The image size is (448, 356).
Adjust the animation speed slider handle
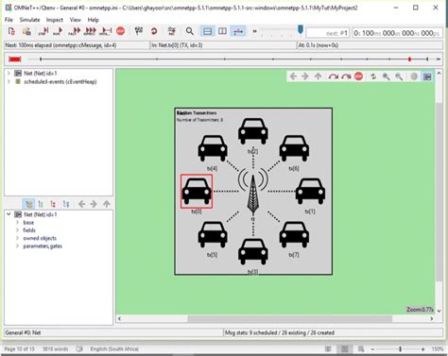301,30
